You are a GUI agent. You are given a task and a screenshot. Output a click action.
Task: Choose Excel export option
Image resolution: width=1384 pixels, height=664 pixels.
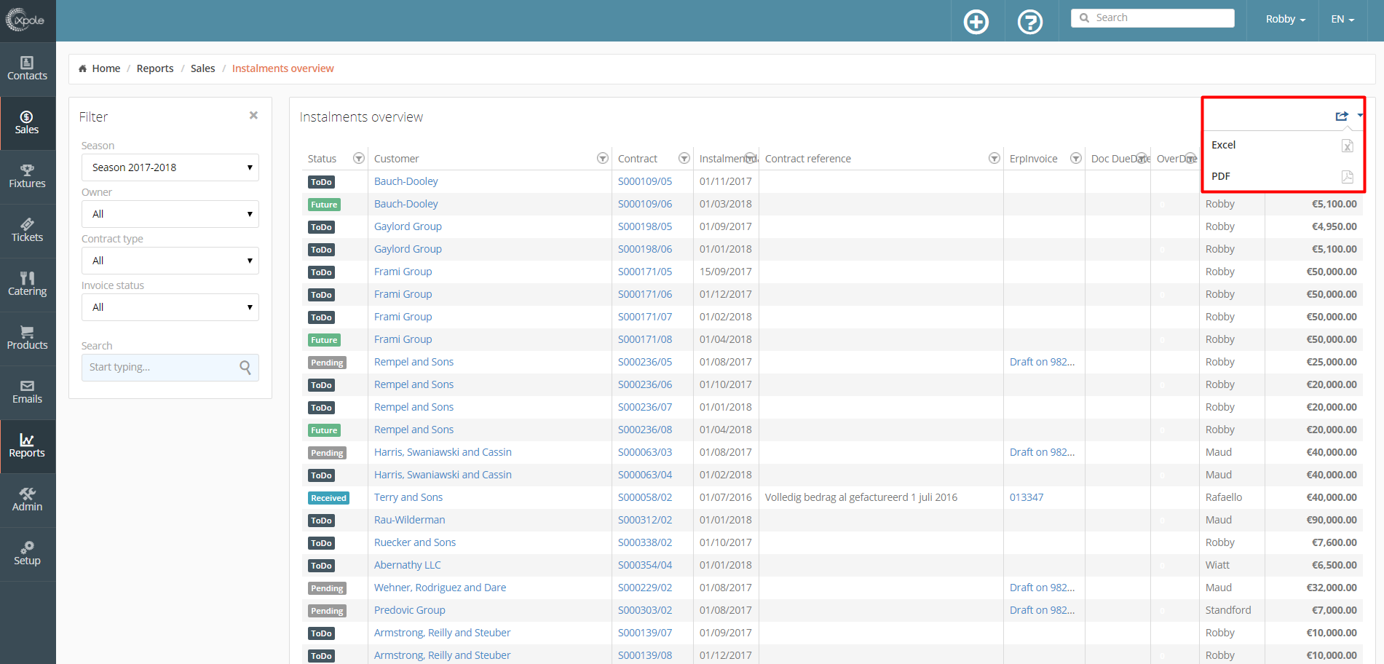click(1282, 145)
